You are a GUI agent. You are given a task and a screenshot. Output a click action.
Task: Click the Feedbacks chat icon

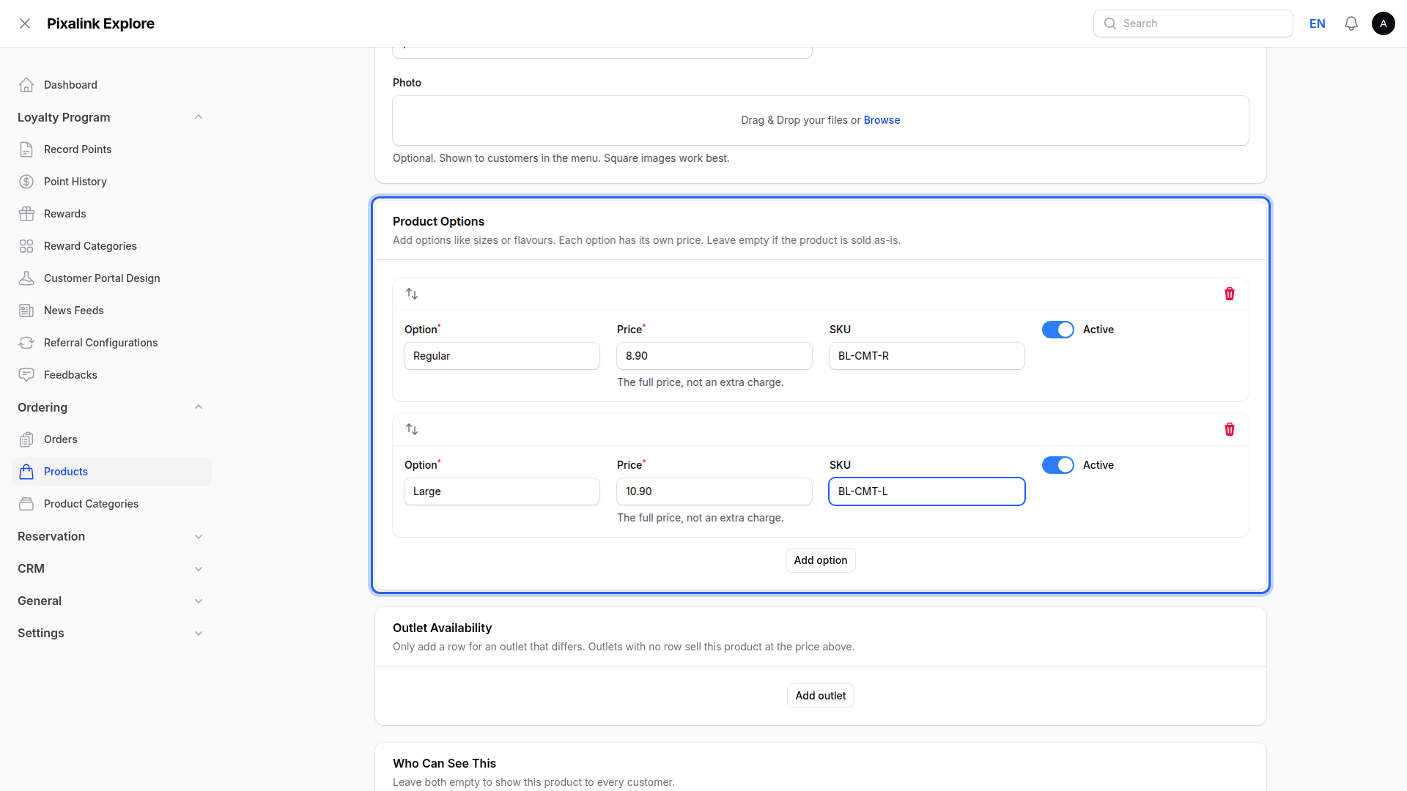click(x=26, y=375)
